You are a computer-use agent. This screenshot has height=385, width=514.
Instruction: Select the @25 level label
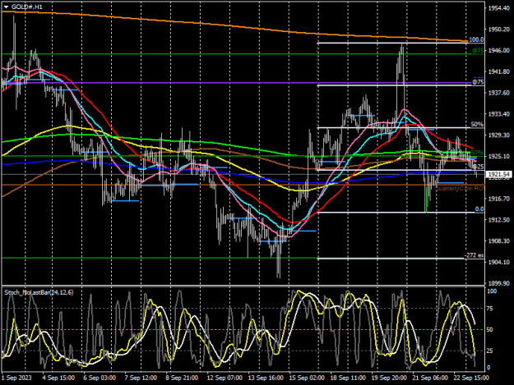[x=478, y=167]
